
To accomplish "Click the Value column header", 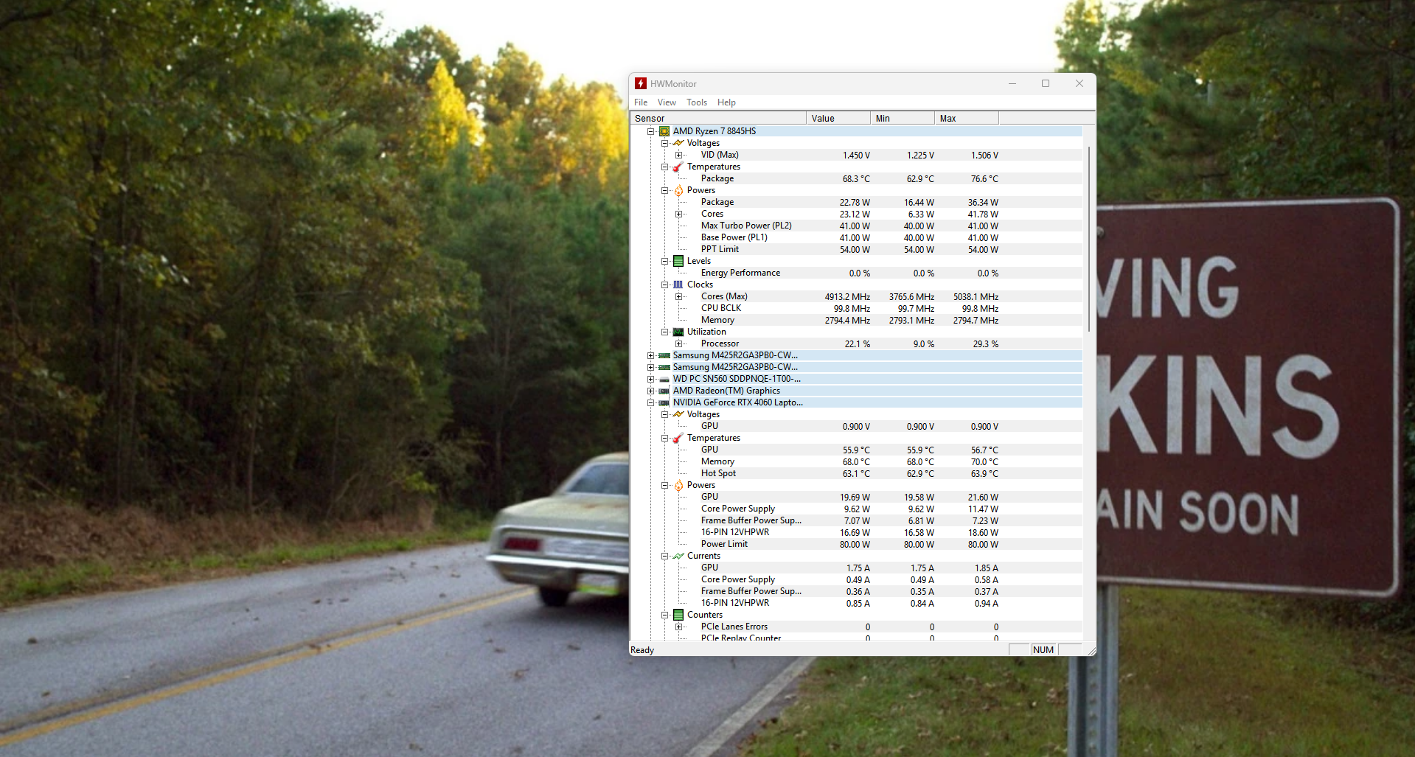I will click(838, 118).
